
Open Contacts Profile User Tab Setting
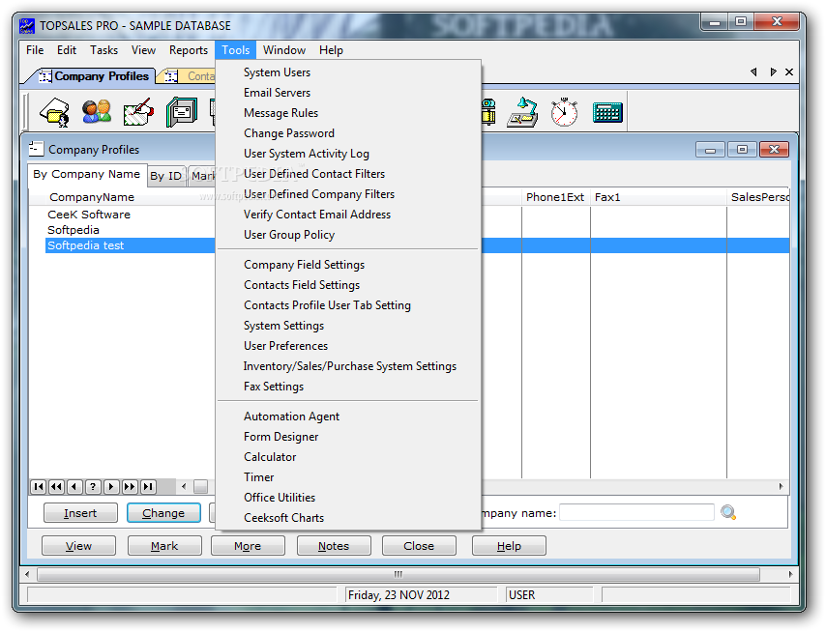click(x=348, y=305)
